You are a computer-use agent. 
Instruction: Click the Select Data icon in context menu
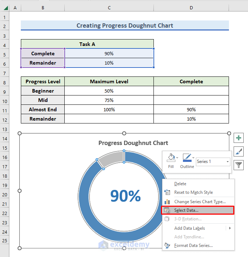167,210
